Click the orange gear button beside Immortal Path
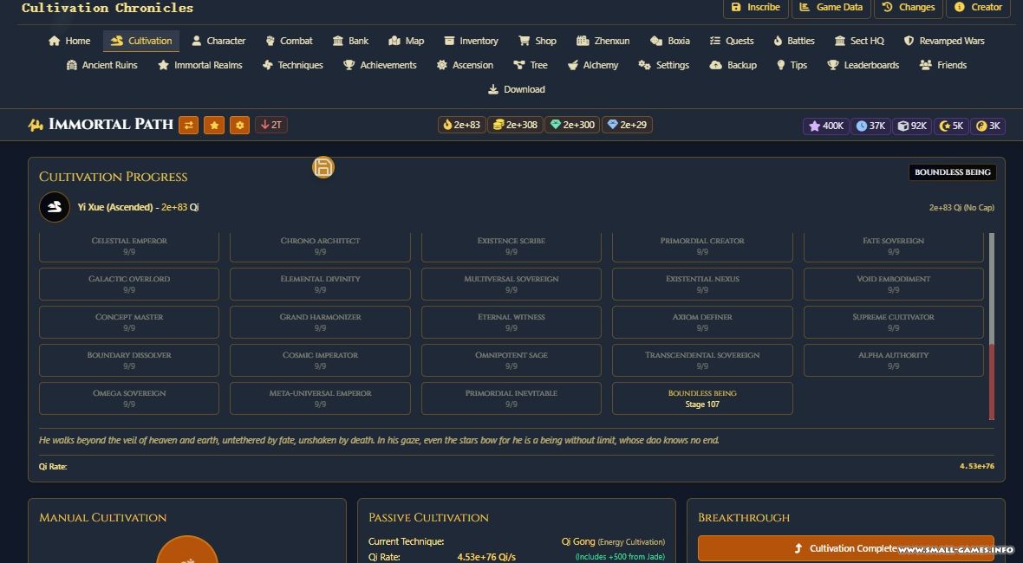The width and height of the screenshot is (1023, 563). click(240, 125)
